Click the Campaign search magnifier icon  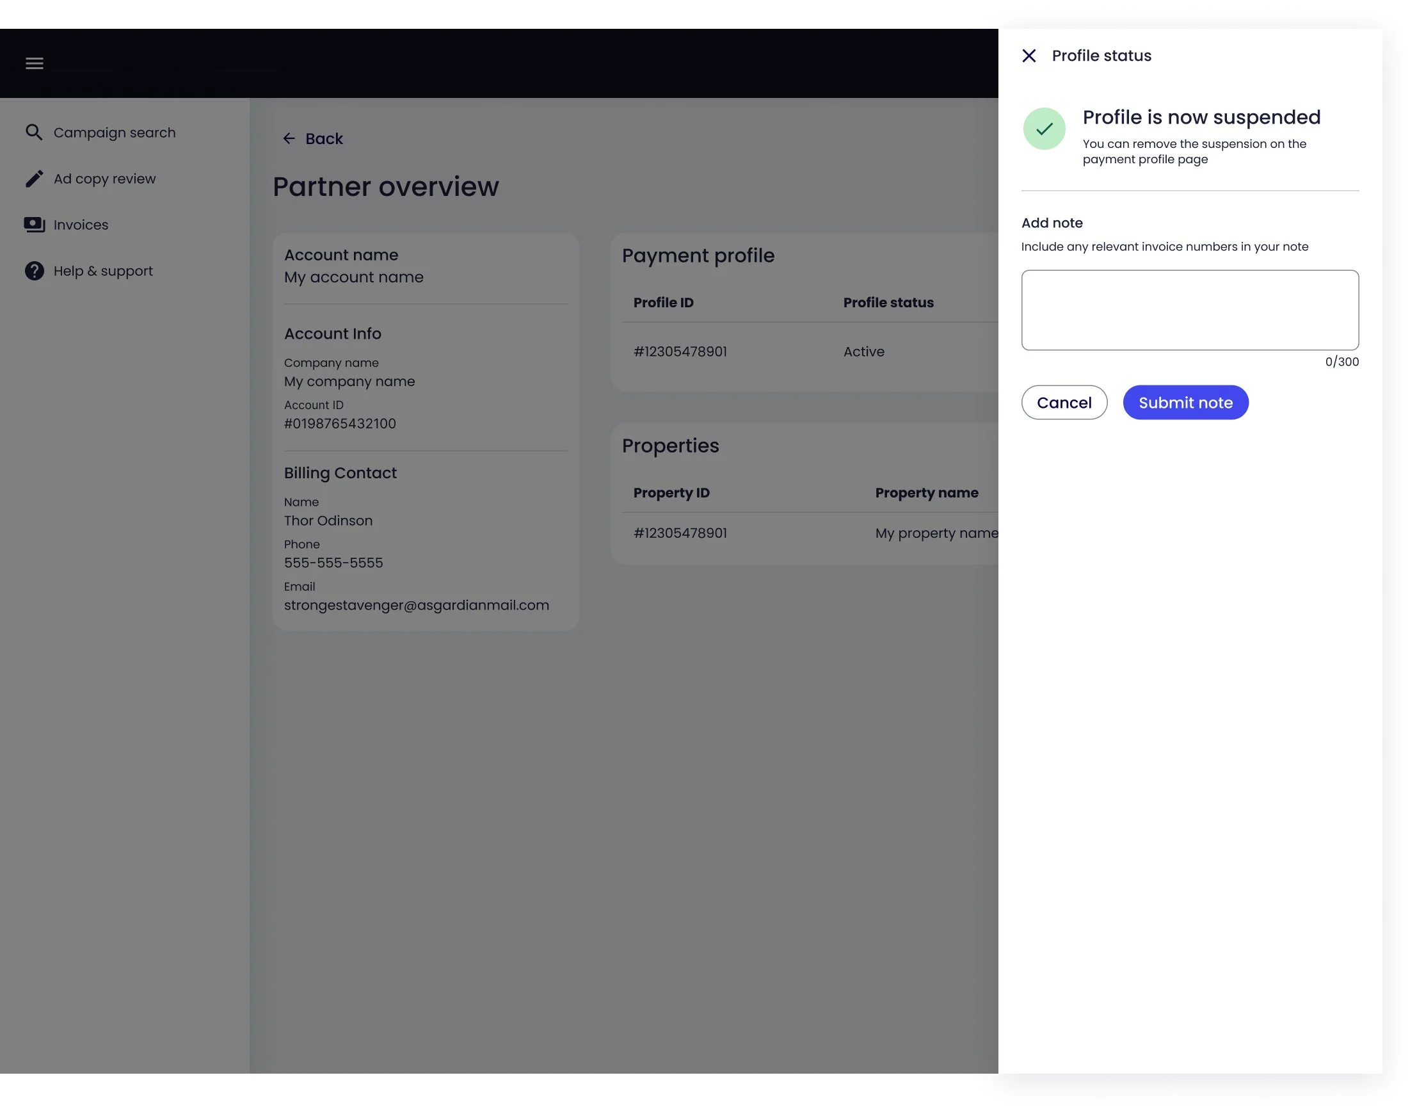tap(34, 133)
